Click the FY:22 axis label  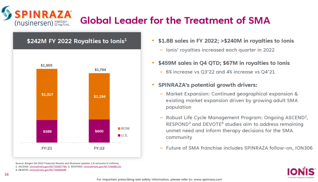click(x=99, y=148)
